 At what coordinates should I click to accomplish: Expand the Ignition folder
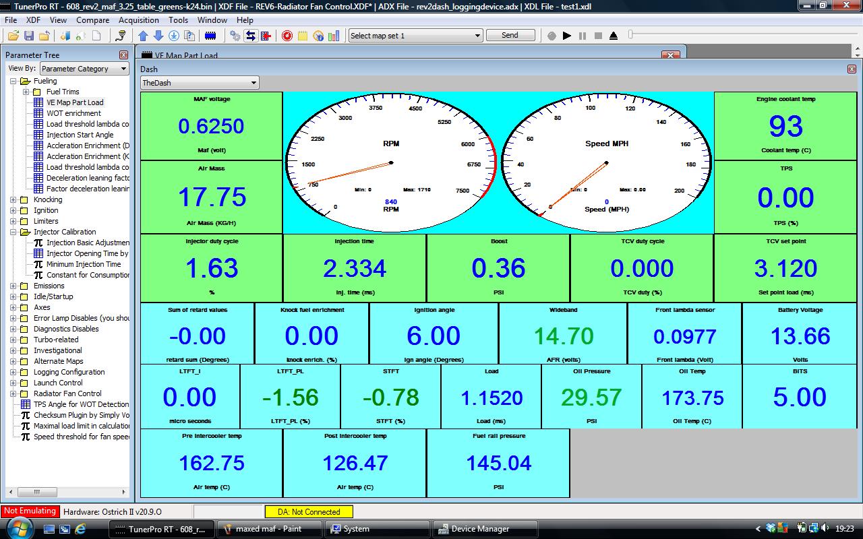13,210
